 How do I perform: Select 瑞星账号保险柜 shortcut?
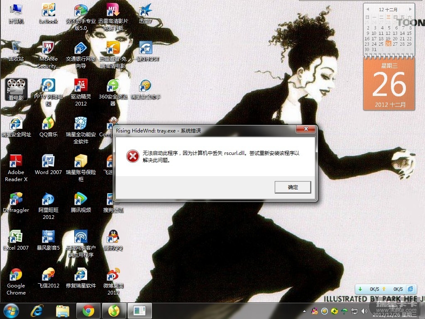click(81, 168)
